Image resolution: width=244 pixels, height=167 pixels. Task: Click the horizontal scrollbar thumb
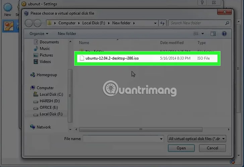(141, 129)
